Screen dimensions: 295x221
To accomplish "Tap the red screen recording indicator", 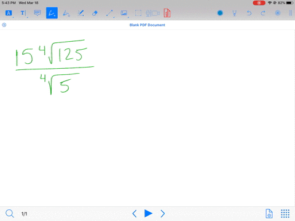I will 259,3.
